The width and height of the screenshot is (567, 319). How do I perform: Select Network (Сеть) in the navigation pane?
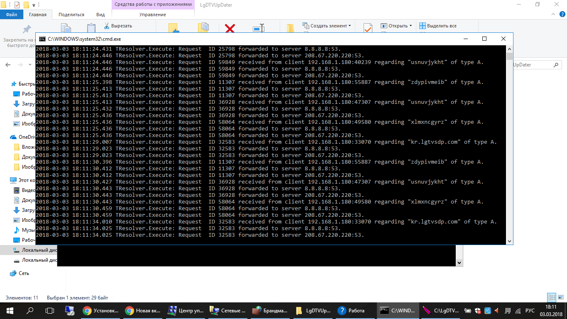pyautogui.click(x=24, y=273)
